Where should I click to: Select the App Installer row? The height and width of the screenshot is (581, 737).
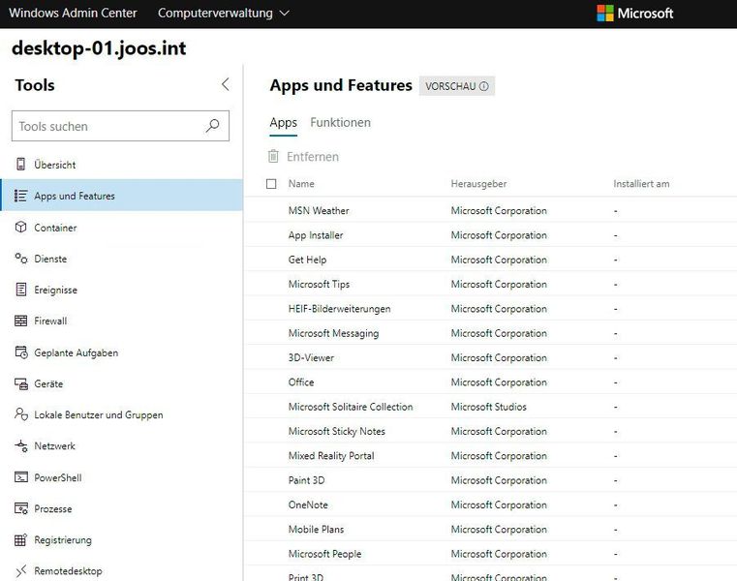tap(491, 234)
